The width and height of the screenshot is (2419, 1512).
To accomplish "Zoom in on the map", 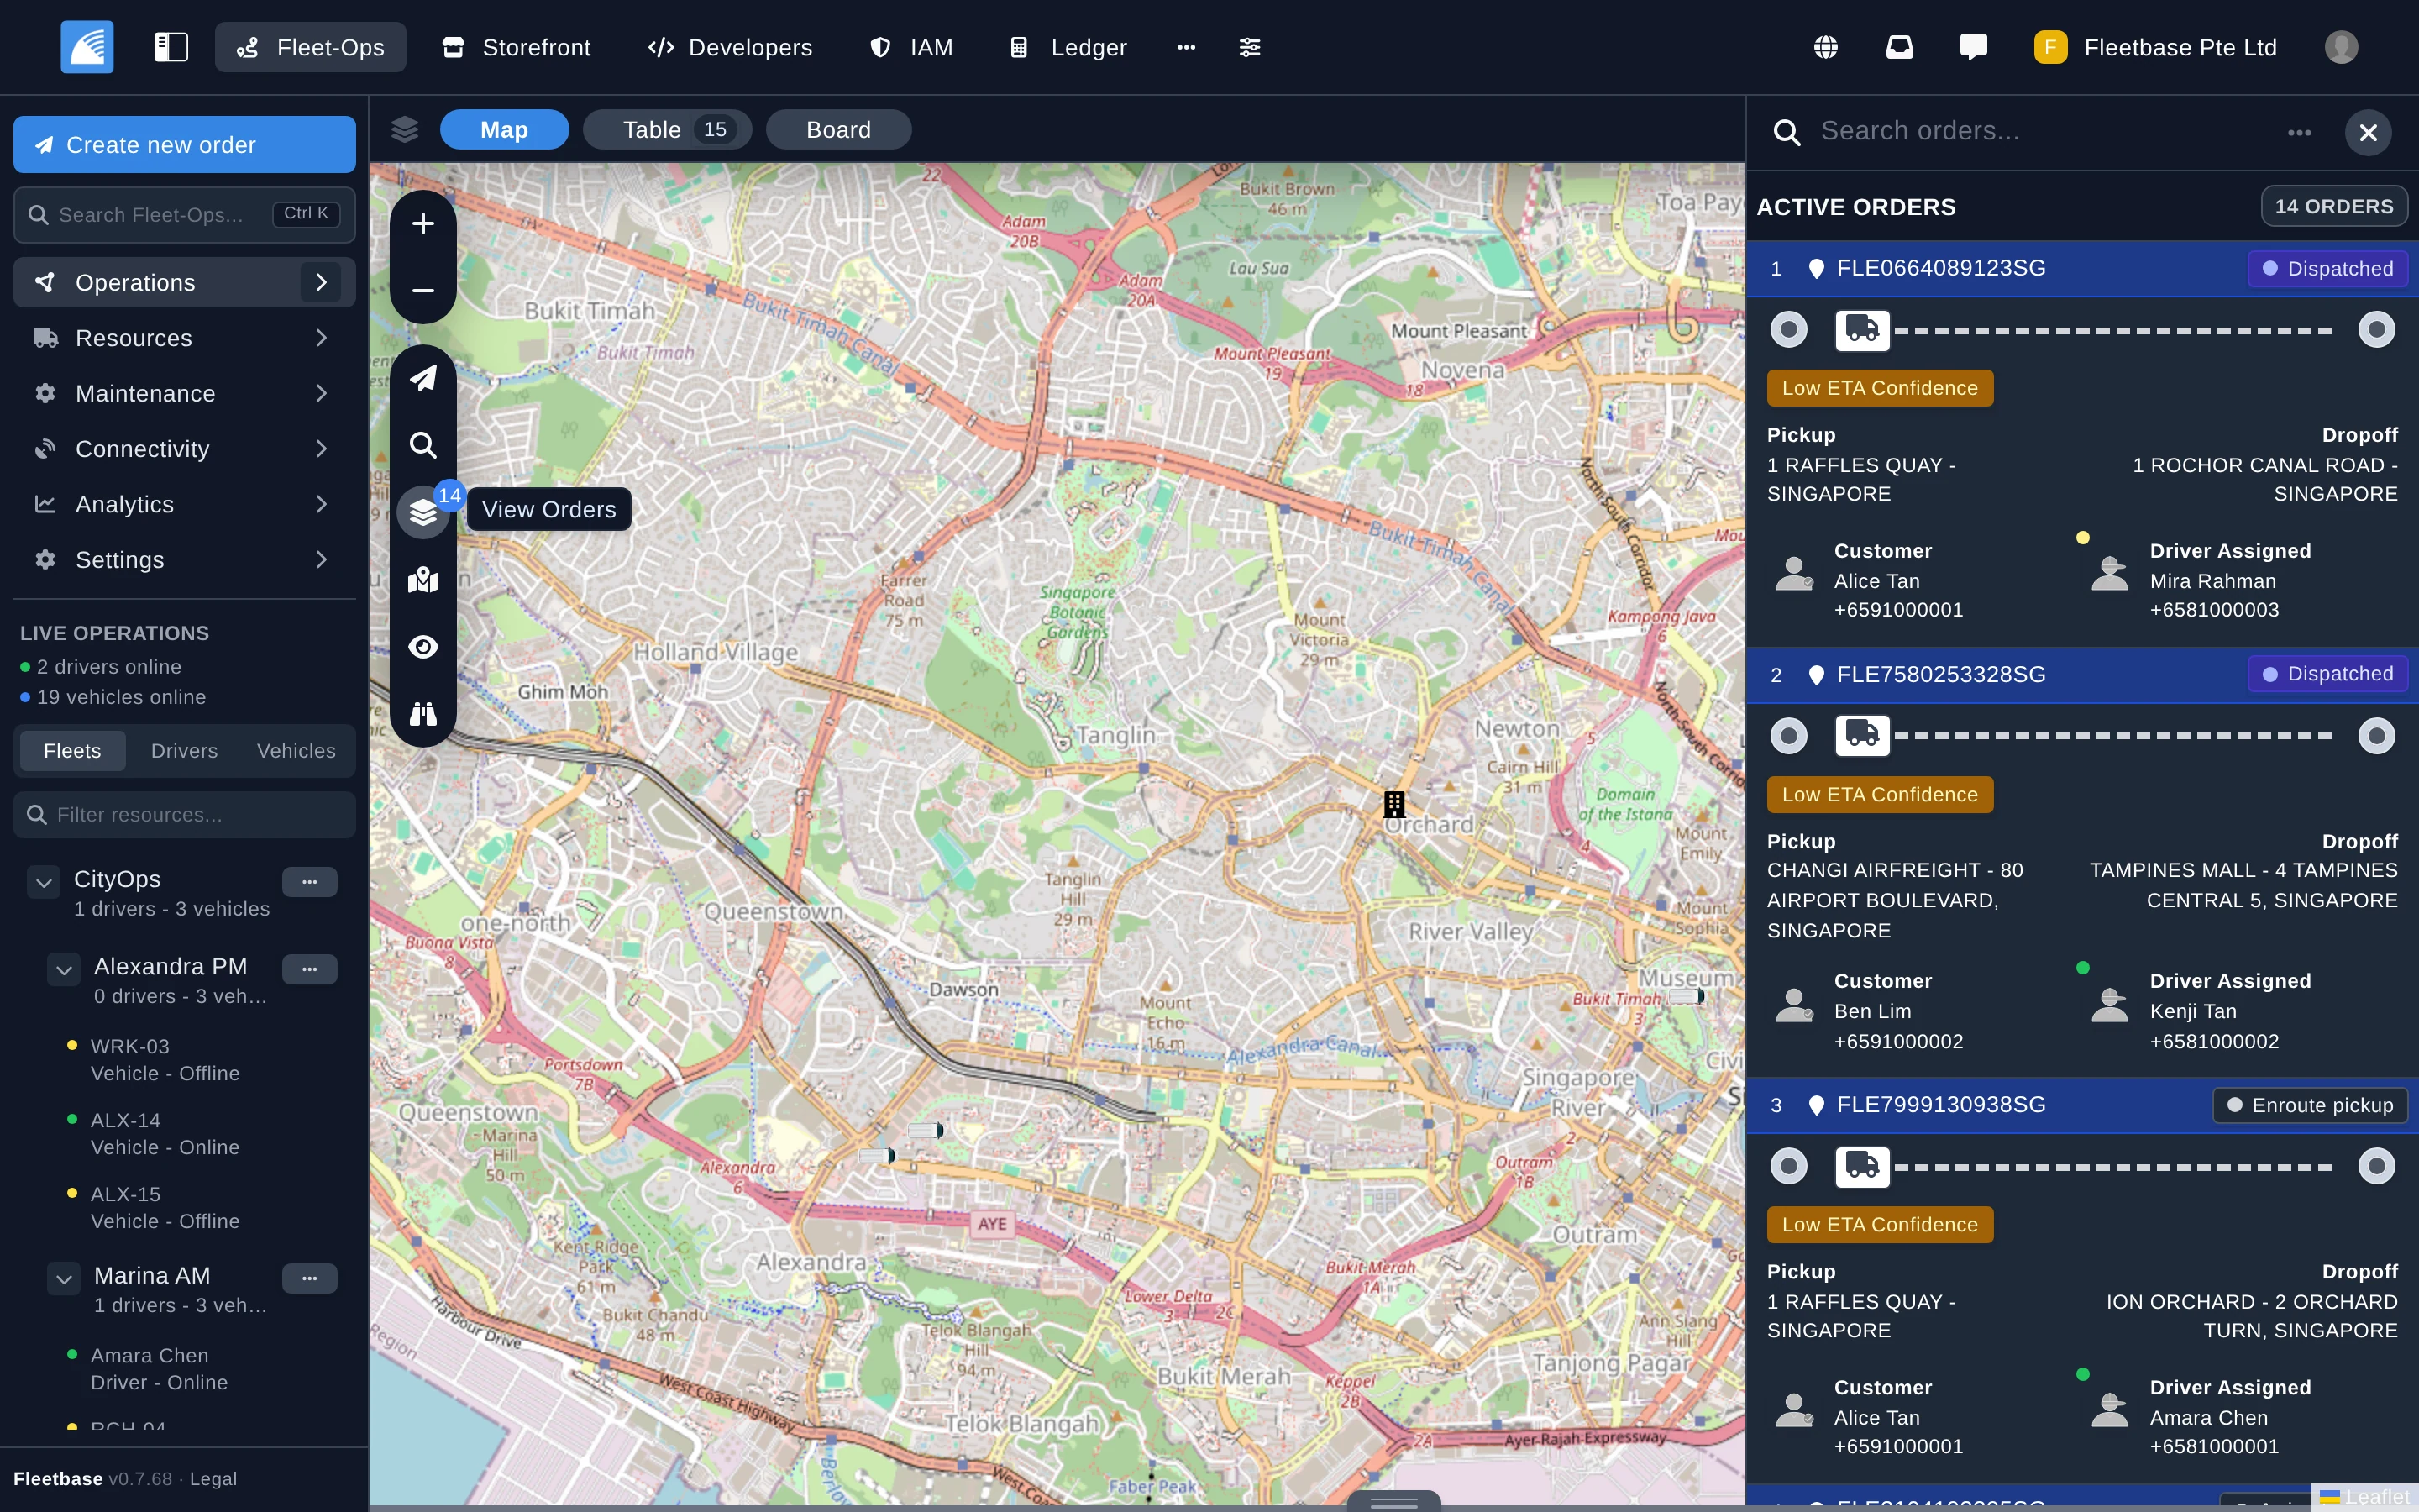I will click(x=422, y=223).
